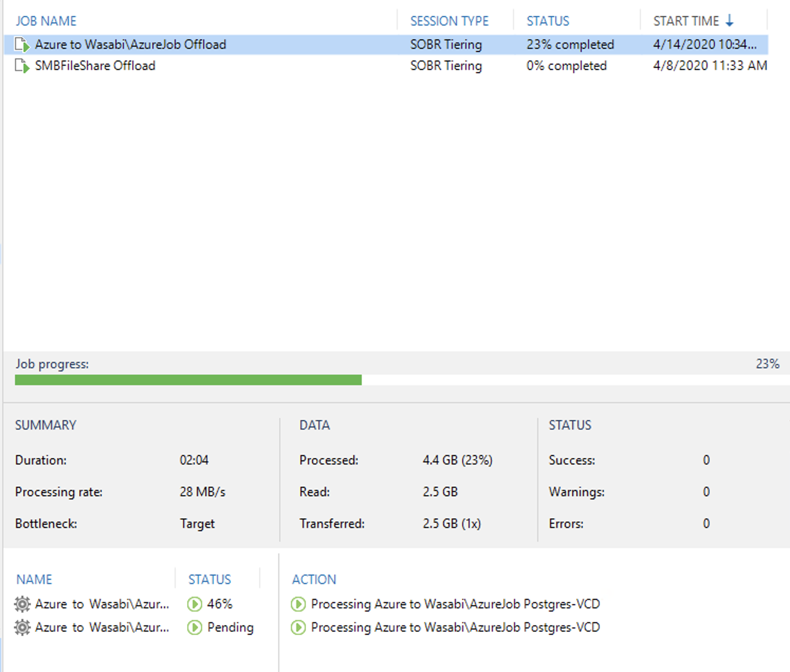Click gear icon of the 46% task row
Image resolution: width=790 pixels, height=672 pixels.
pyautogui.click(x=22, y=604)
